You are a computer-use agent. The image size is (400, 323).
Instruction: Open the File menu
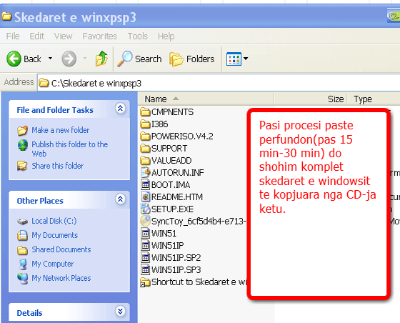tap(13, 36)
